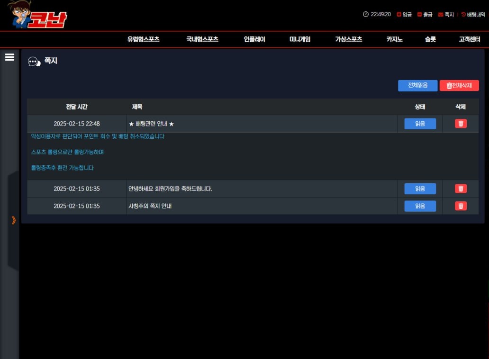This screenshot has width=489, height=359.
Task: Click the 전체삭제 delete all button
Action: point(459,86)
